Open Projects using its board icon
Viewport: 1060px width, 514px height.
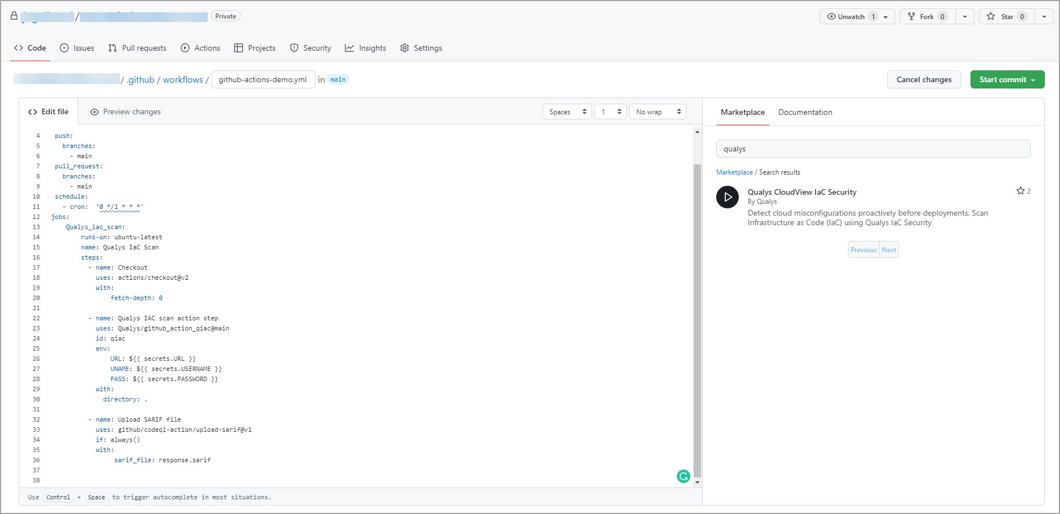click(x=239, y=48)
